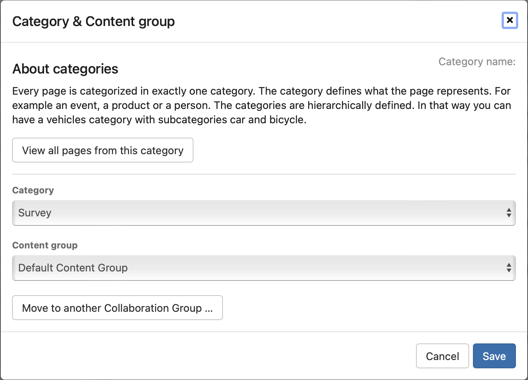The image size is (528, 380).
Task: Cancel the category changes
Action: pos(442,356)
